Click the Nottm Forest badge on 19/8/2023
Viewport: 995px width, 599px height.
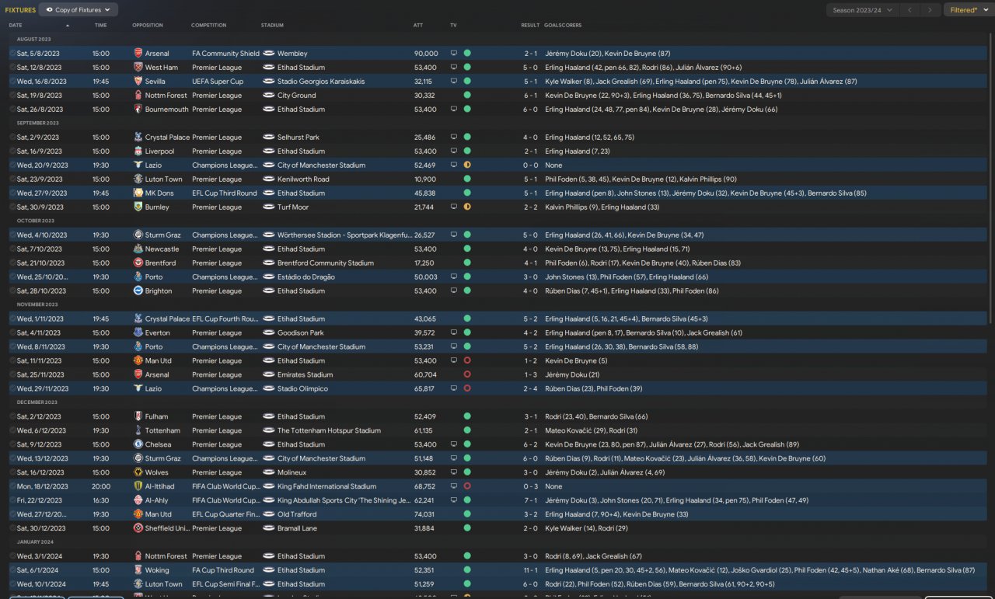(138, 96)
